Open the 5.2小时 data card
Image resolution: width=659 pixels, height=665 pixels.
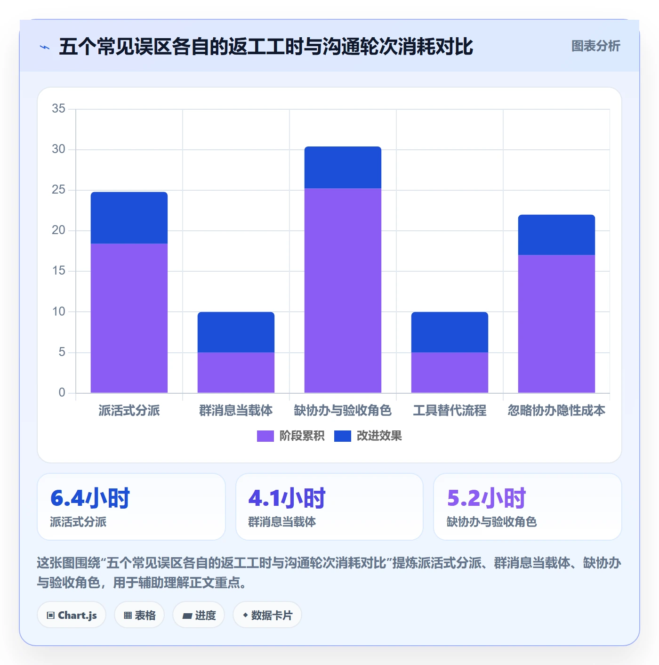(x=528, y=507)
